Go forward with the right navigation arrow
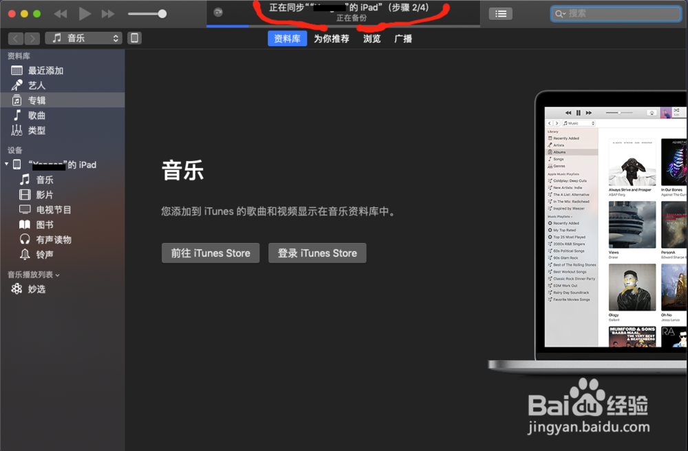Image resolution: width=688 pixels, height=451 pixels. [x=32, y=39]
